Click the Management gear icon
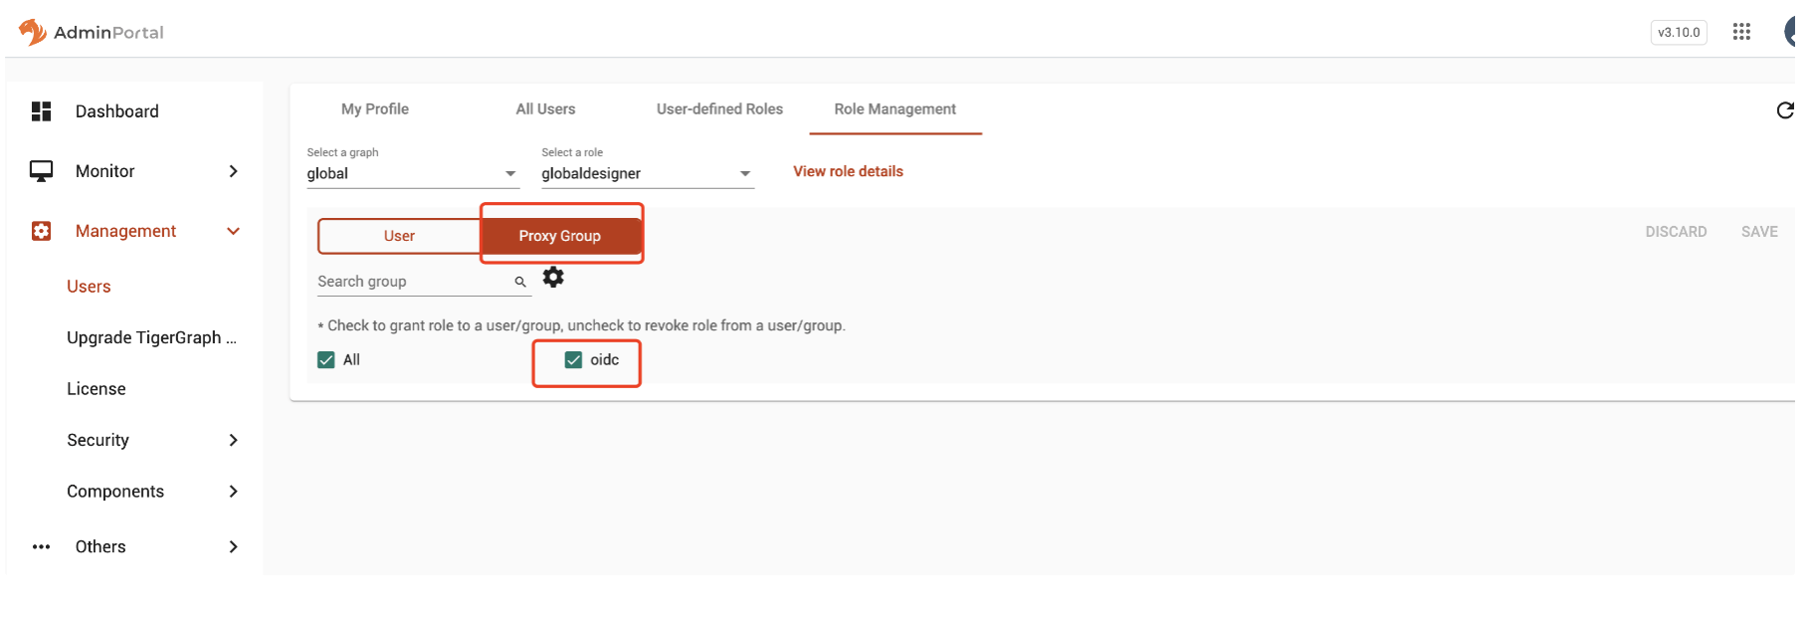1809x617 pixels. 41,231
